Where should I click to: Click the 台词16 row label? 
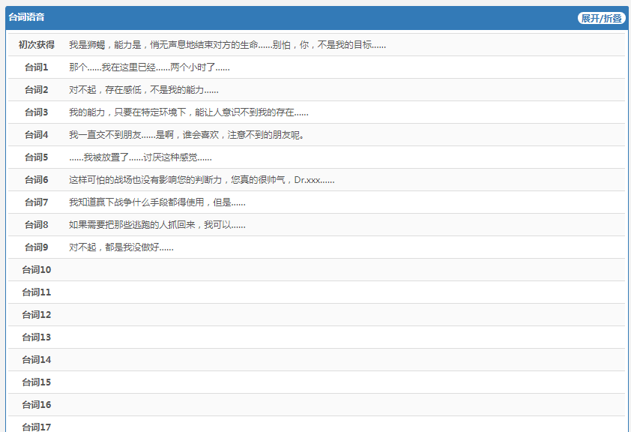[x=36, y=405]
